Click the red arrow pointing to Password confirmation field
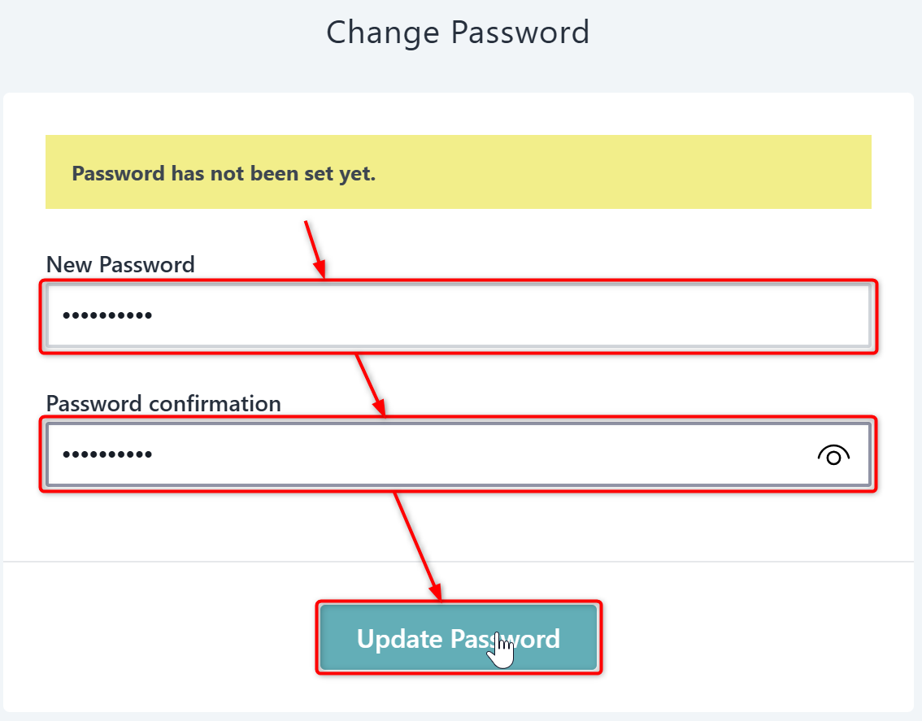 [x=370, y=384]
